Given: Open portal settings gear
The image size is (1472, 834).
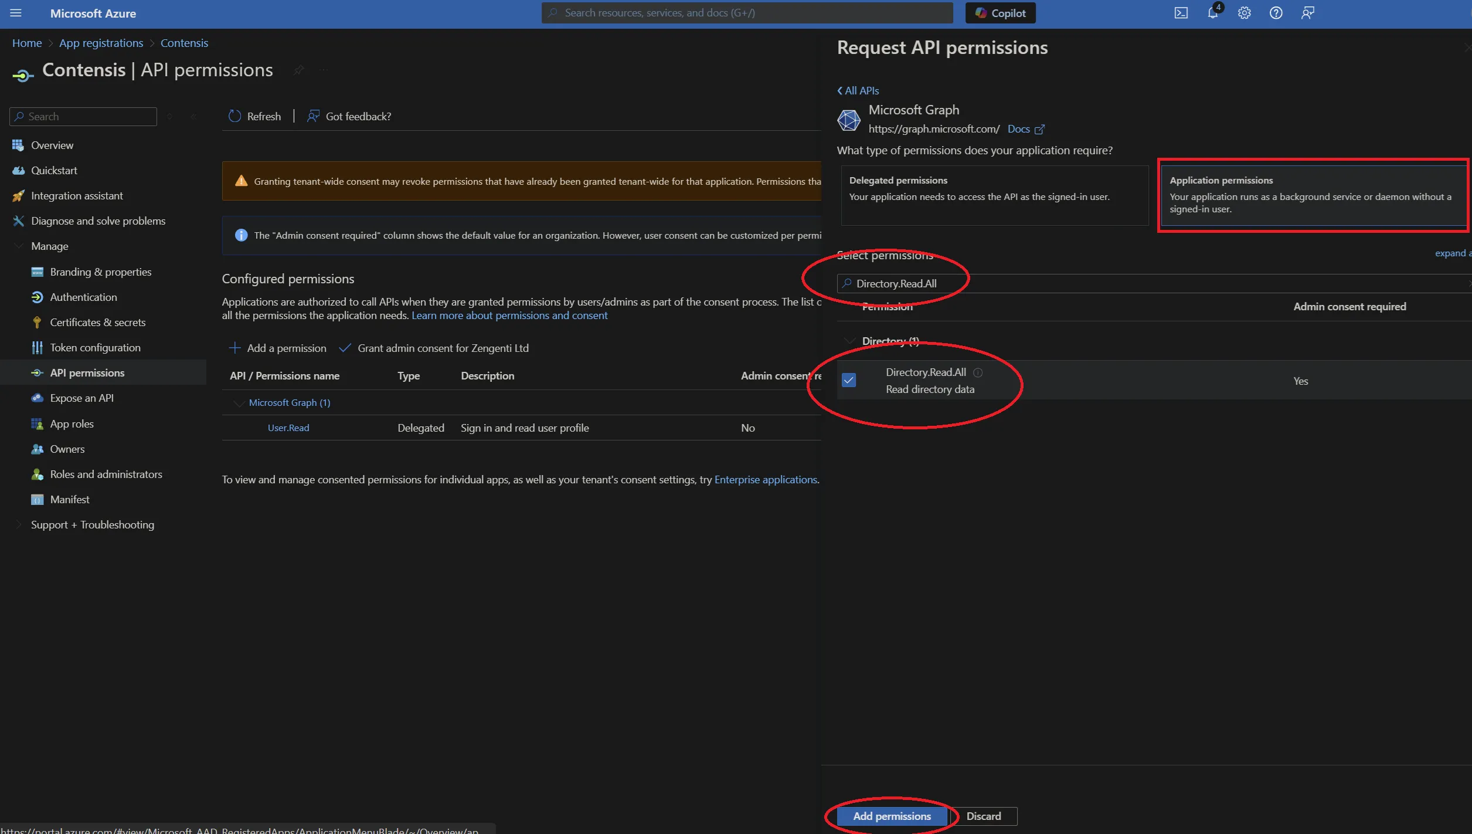Looking at the screenshot, I should (1244, 13).
